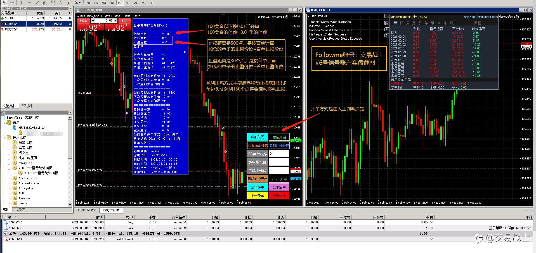Select the Accelerator indicator icon
The height and width of the screenshot is (253, 536).
click(x=15, y=178)
